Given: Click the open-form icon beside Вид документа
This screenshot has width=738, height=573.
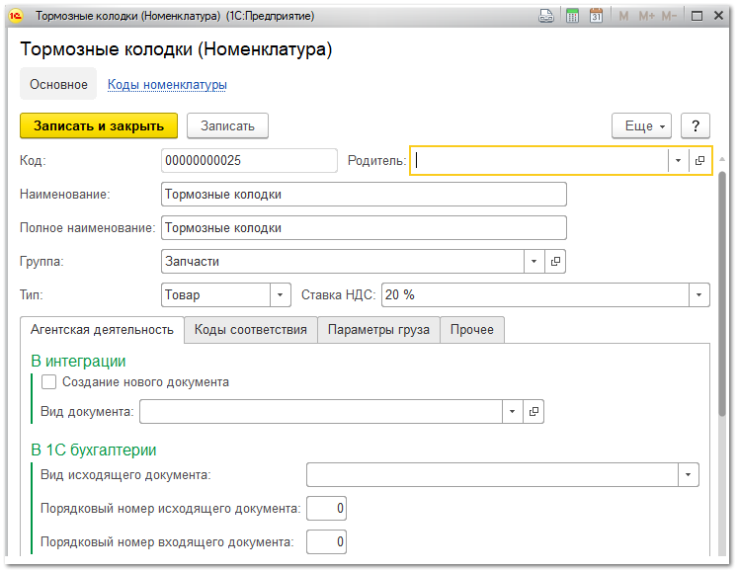Looking at the screenshot, I should point(533,411).
